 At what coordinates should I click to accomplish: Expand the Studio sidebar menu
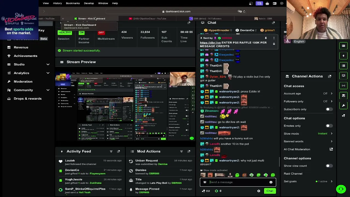48,64
